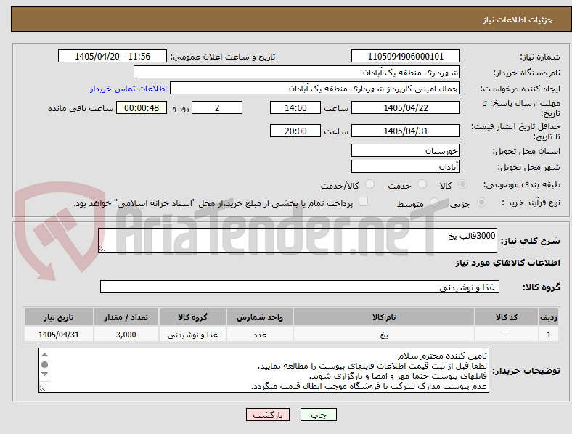Click the scroll up arrow in buyer notes
This screenshot has height=434, width=572.
point(44,354)
